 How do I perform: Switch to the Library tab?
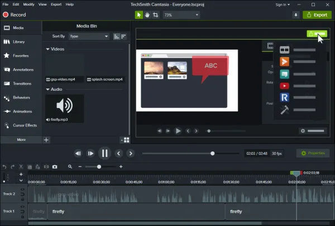21,42
